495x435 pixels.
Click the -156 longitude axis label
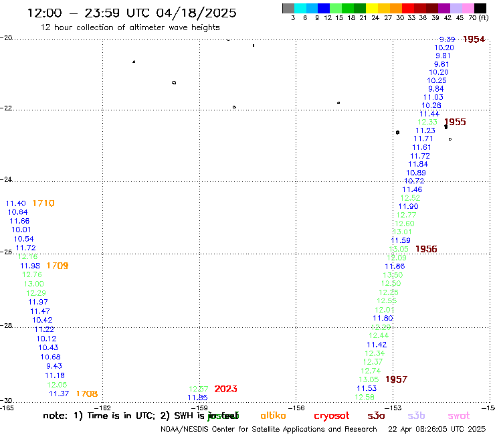click(x=297, y=408)
